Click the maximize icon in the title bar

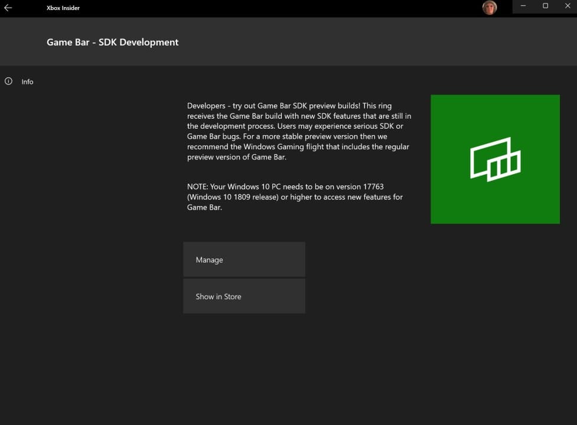pyautogui.click(x=545, y=6)
